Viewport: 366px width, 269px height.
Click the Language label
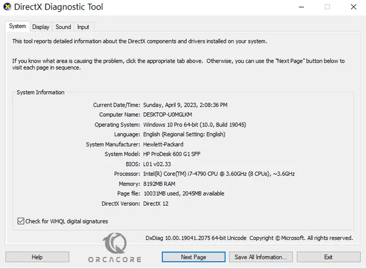click(x=127, y=134)
